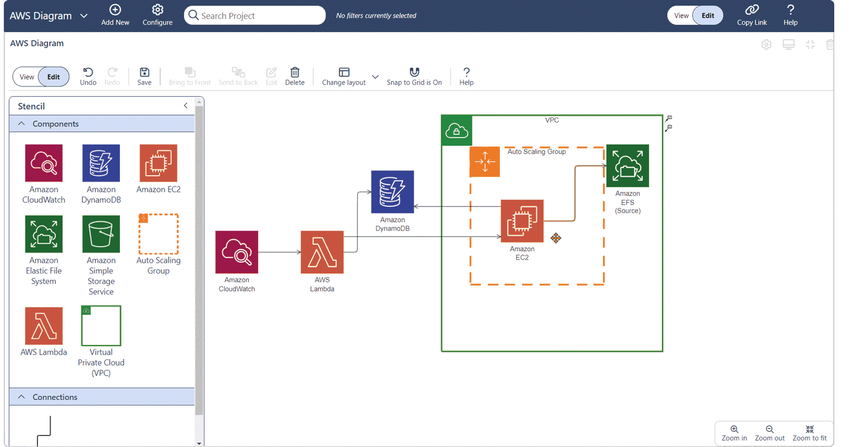The width and height of the screenshot is (864, 447).
Task: Open the diagram settings gear icon
Action: click(767, 44)
